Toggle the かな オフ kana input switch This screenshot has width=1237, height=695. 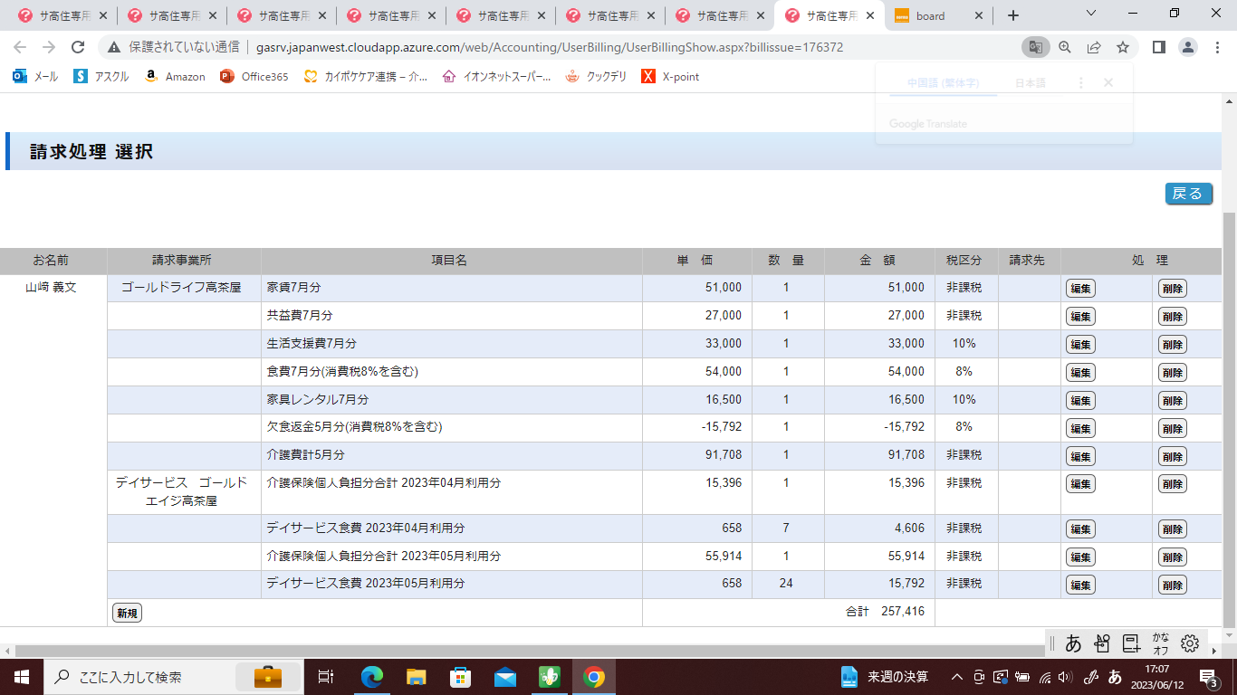tap(1160, 643)
